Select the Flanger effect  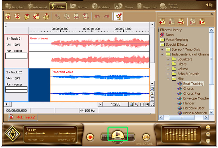(189, 103)
